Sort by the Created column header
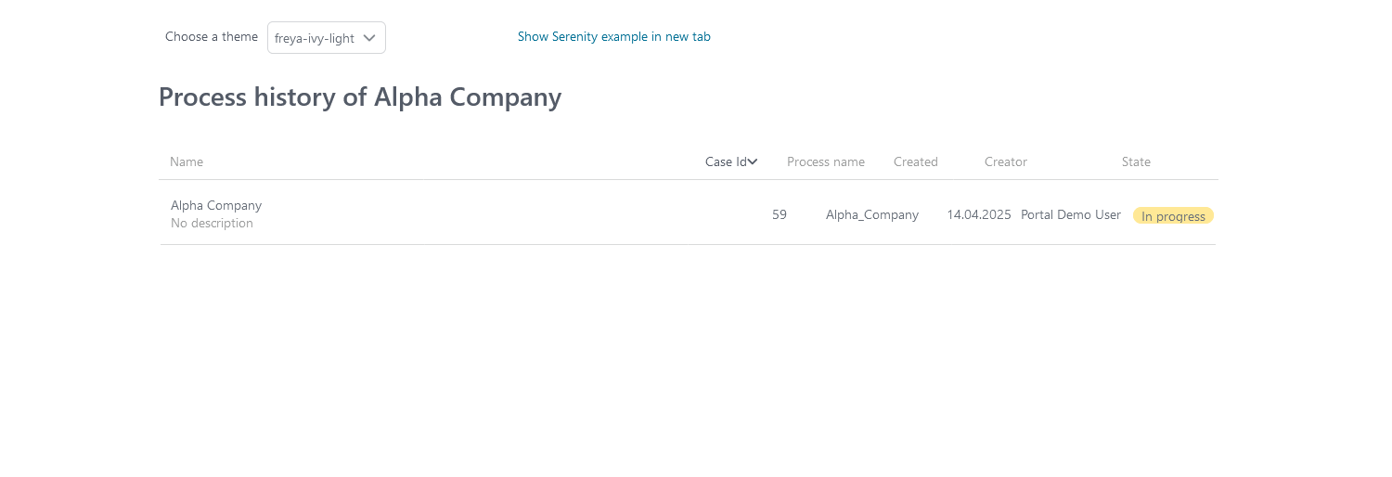 pyautogui.click(x=916, y=161)
